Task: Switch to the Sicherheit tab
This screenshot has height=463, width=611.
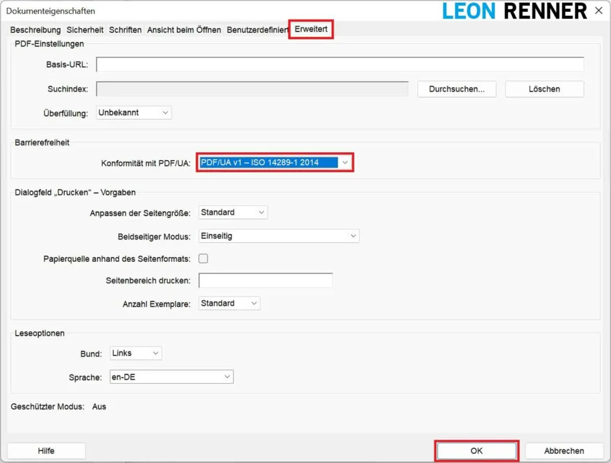Action: click(x=85, y=30)
